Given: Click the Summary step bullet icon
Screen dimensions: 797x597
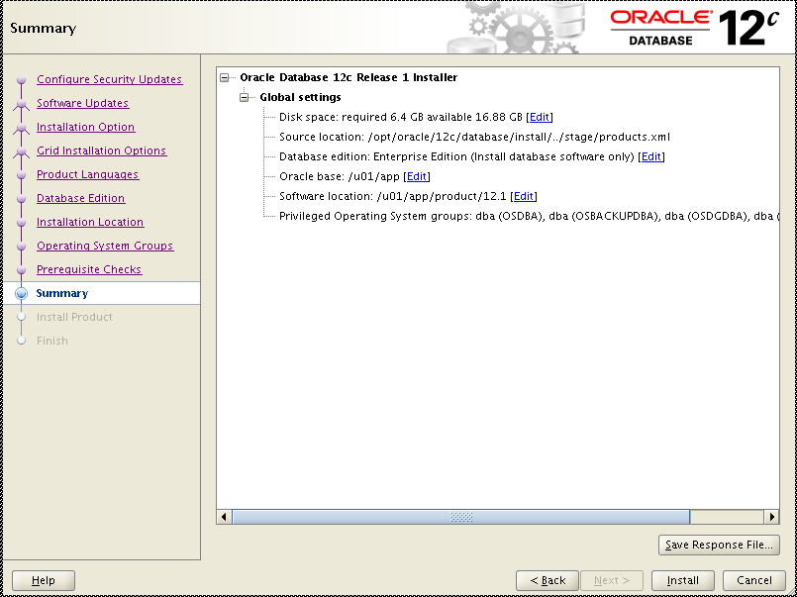Looking at the screenshot, I should pyautogui.click(x=22, y=293).
